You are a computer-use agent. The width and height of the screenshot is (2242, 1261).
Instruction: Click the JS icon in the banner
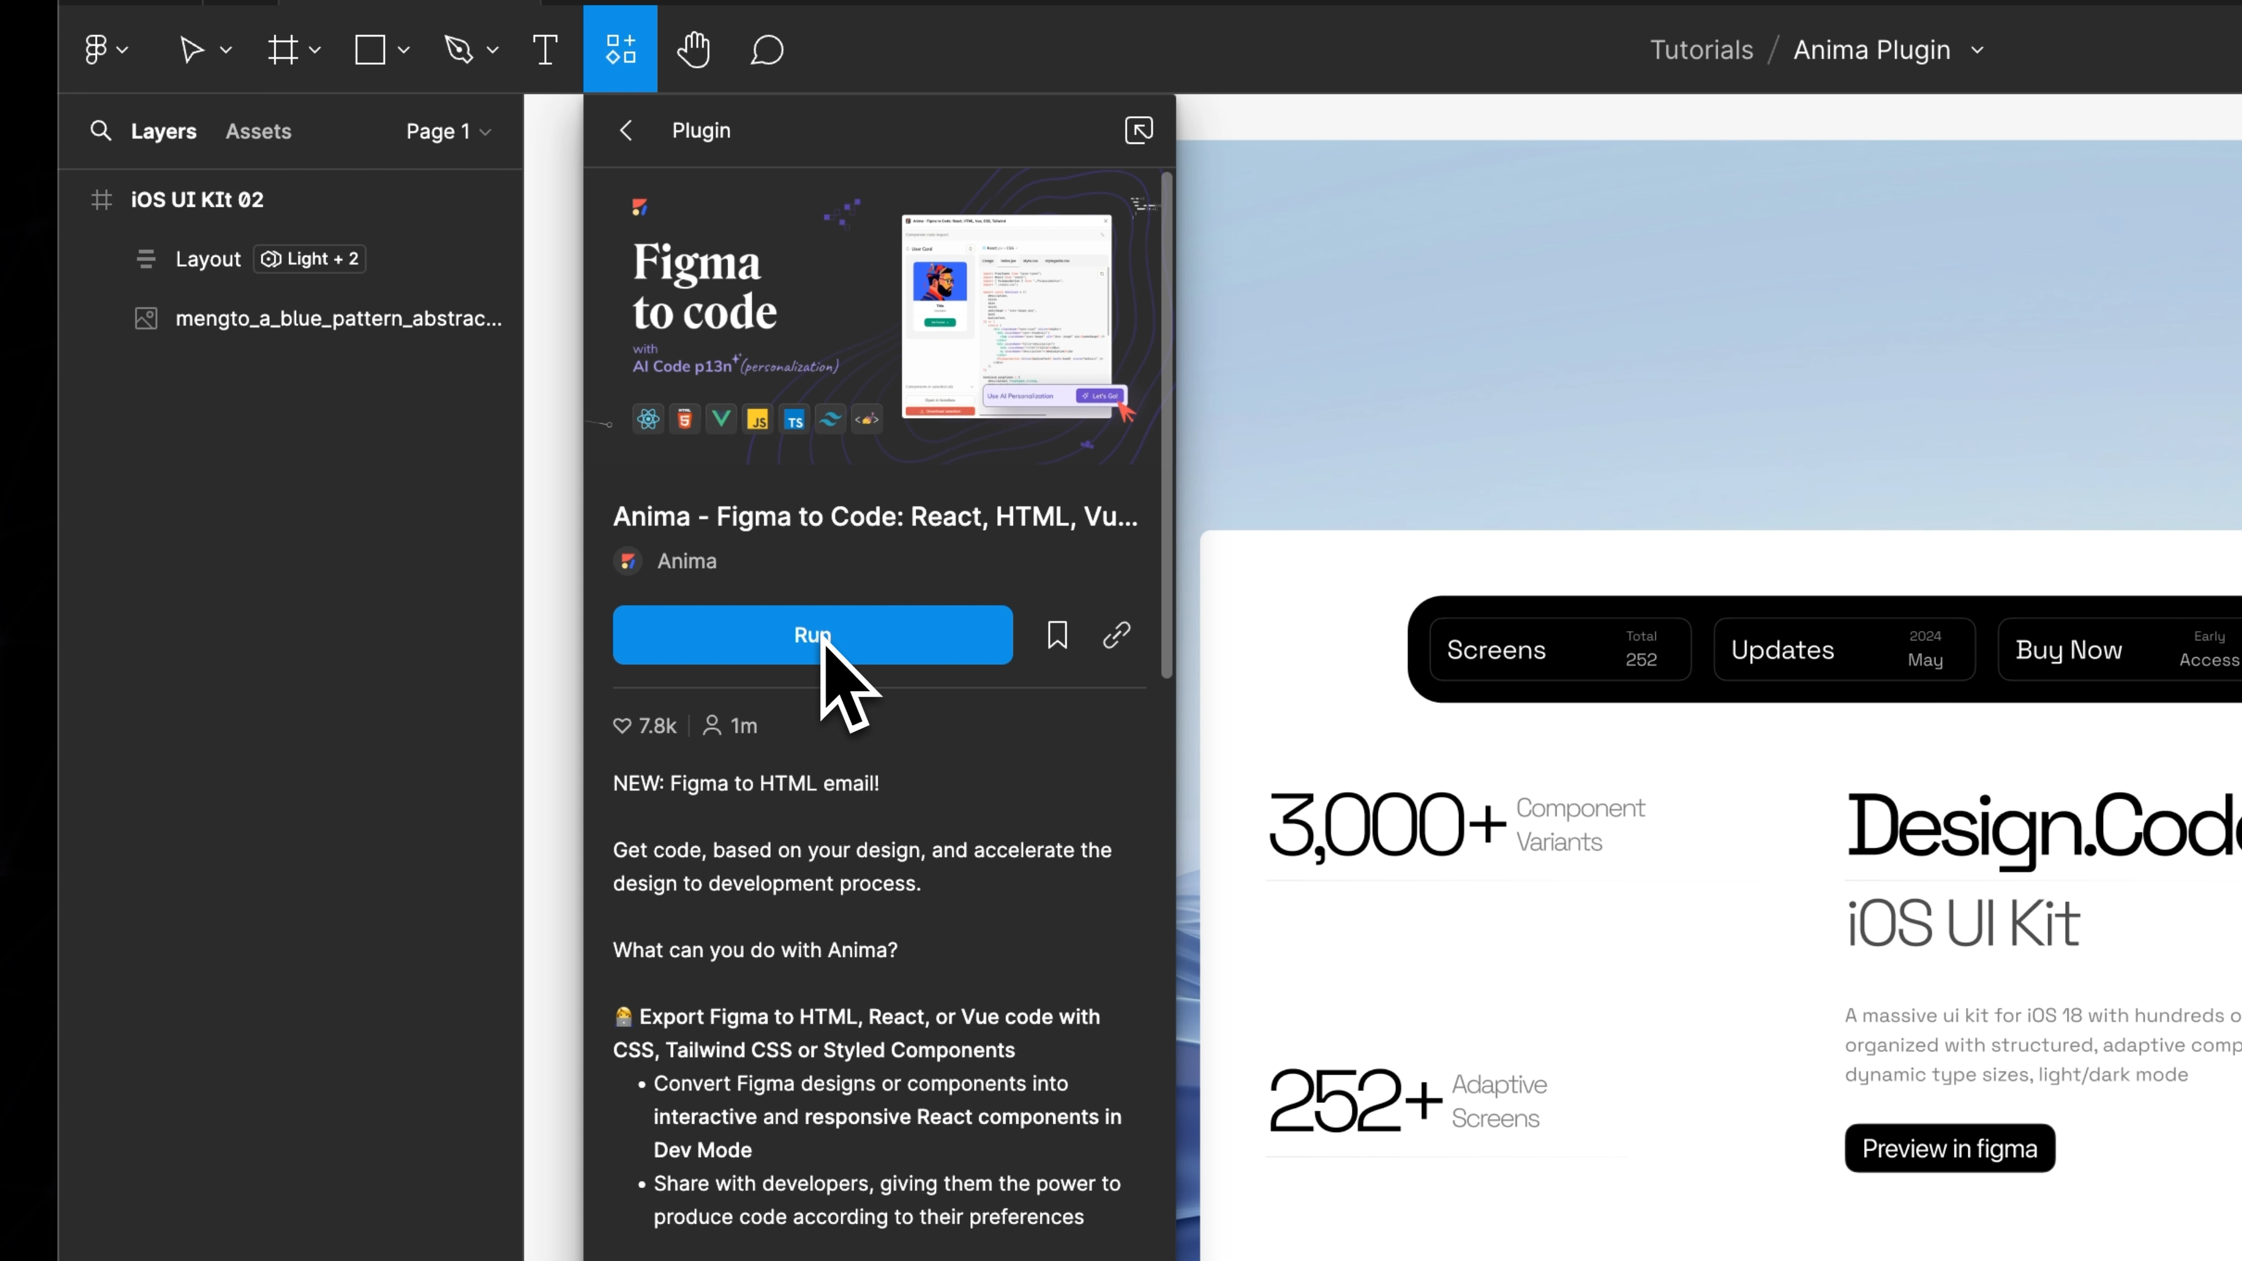(757, 420)
